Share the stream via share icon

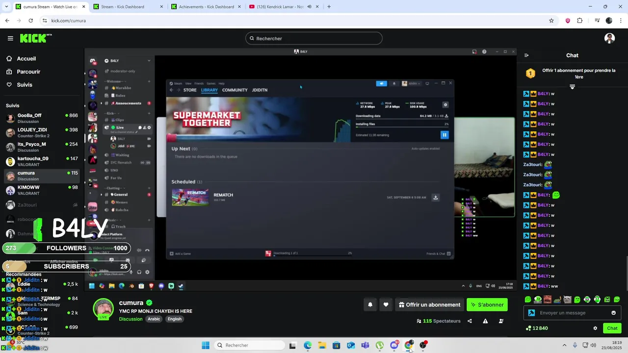[x=470, y=321]
